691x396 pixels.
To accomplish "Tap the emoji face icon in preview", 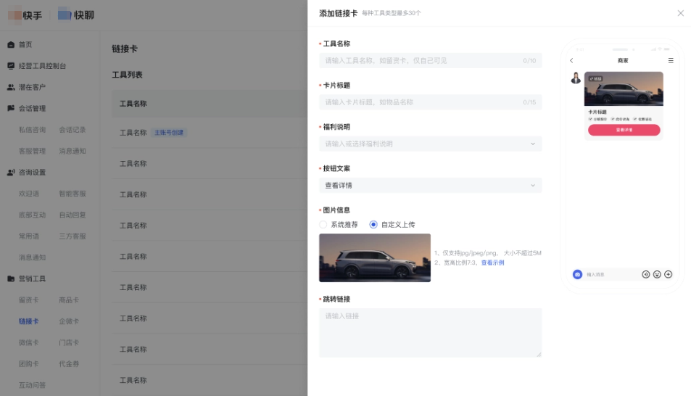I will pyautogui.click(x=657, y=274).
